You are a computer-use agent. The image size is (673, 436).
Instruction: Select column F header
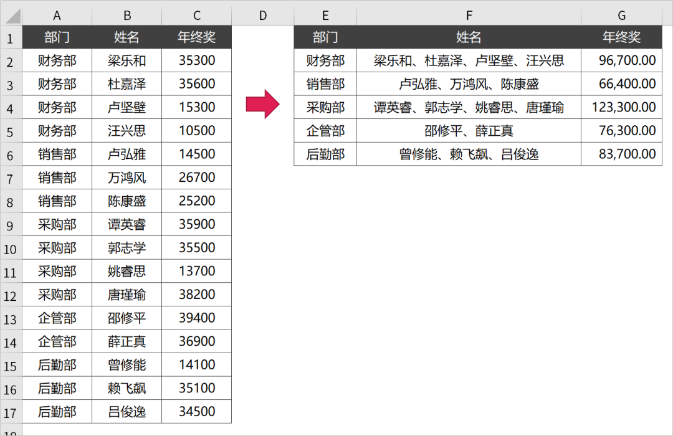click(x=469, y=16)
